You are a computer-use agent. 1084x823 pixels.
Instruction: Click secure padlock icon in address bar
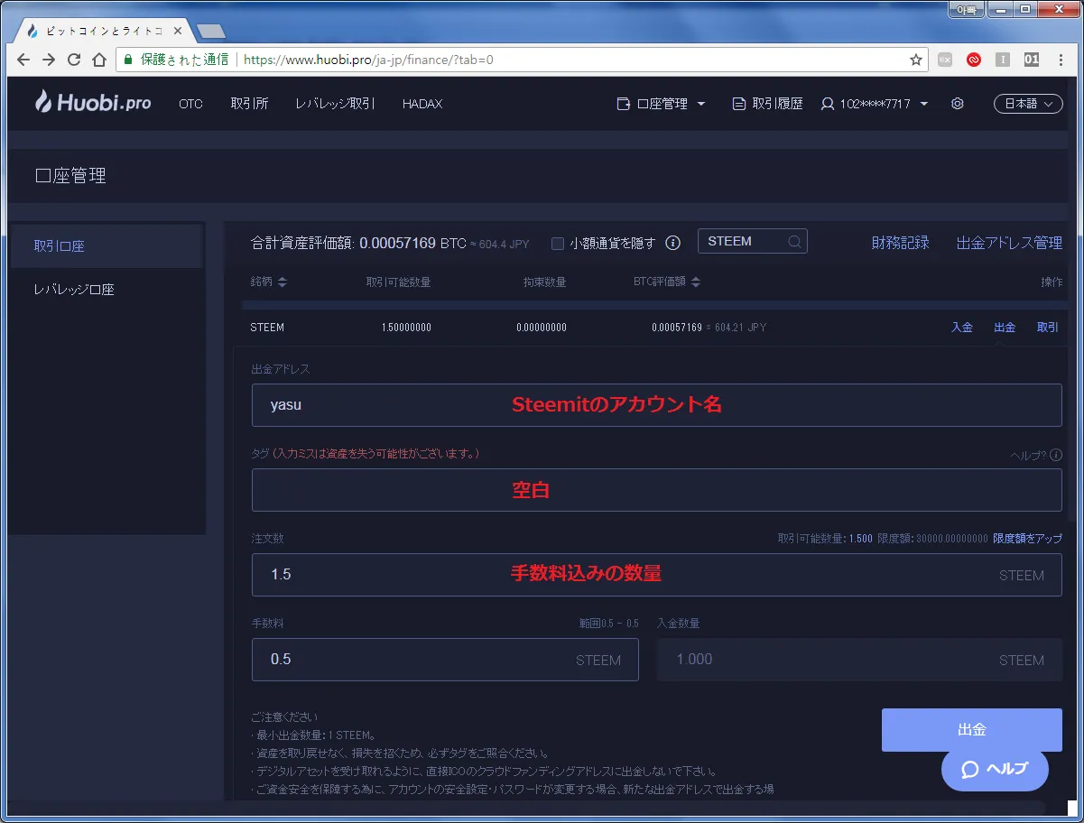coord(128,60)
